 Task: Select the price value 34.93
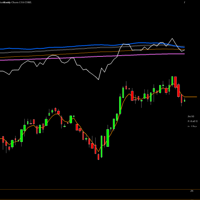(191, 116)
